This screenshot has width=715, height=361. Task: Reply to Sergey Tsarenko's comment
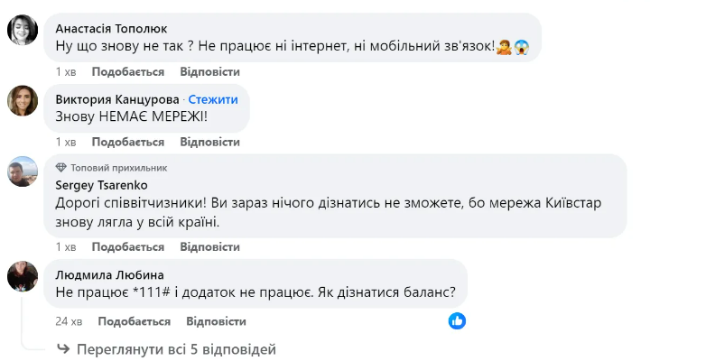209,246
